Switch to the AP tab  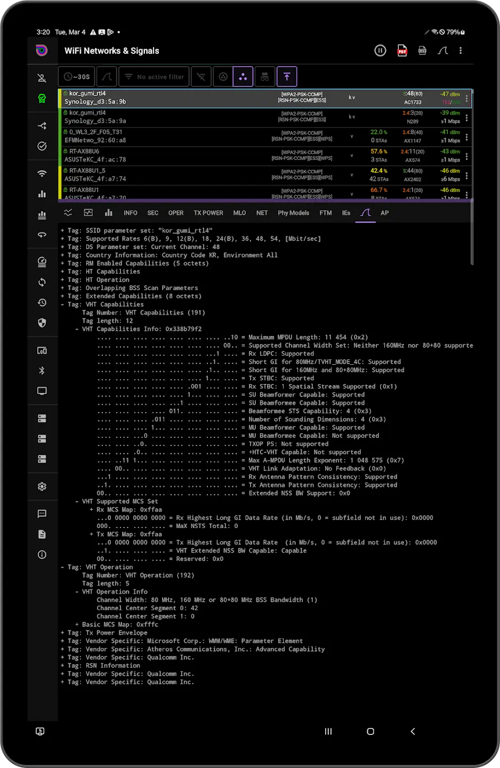click(x=384, y=213)
